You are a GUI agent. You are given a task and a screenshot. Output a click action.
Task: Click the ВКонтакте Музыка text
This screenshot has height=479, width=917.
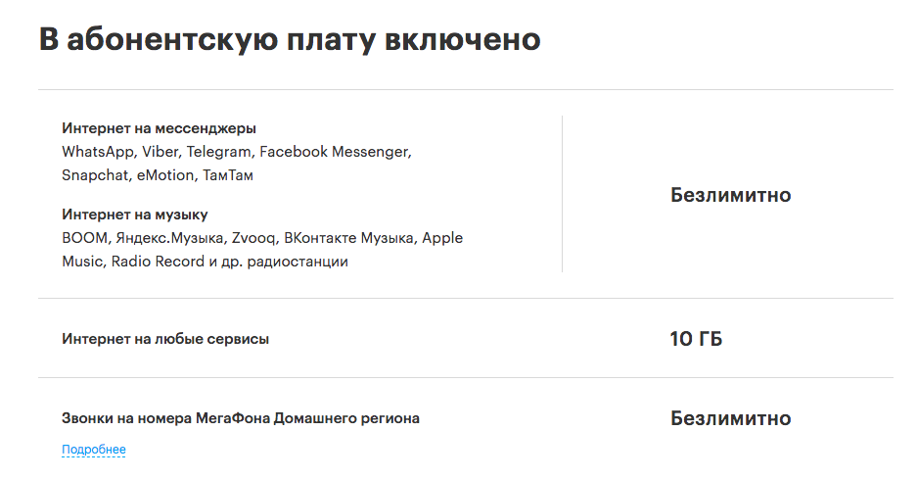348,238
